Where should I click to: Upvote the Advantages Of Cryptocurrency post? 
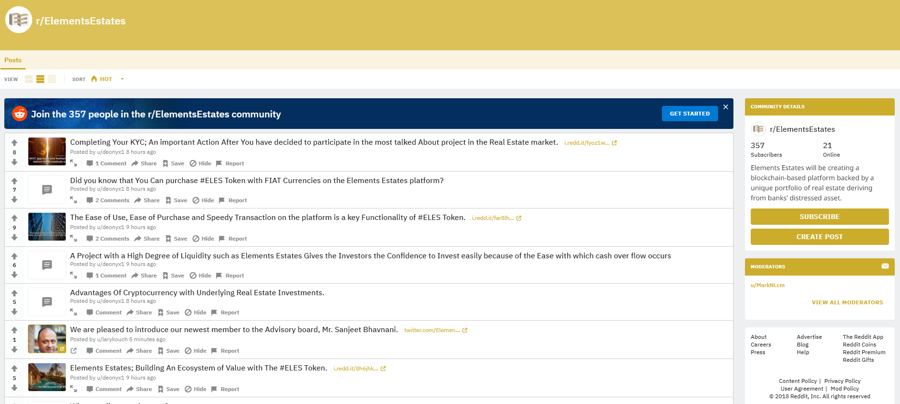coord(14,293)
